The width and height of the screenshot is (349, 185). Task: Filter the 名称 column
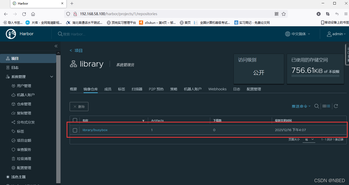pyautogui.click(x=143, y=120)
